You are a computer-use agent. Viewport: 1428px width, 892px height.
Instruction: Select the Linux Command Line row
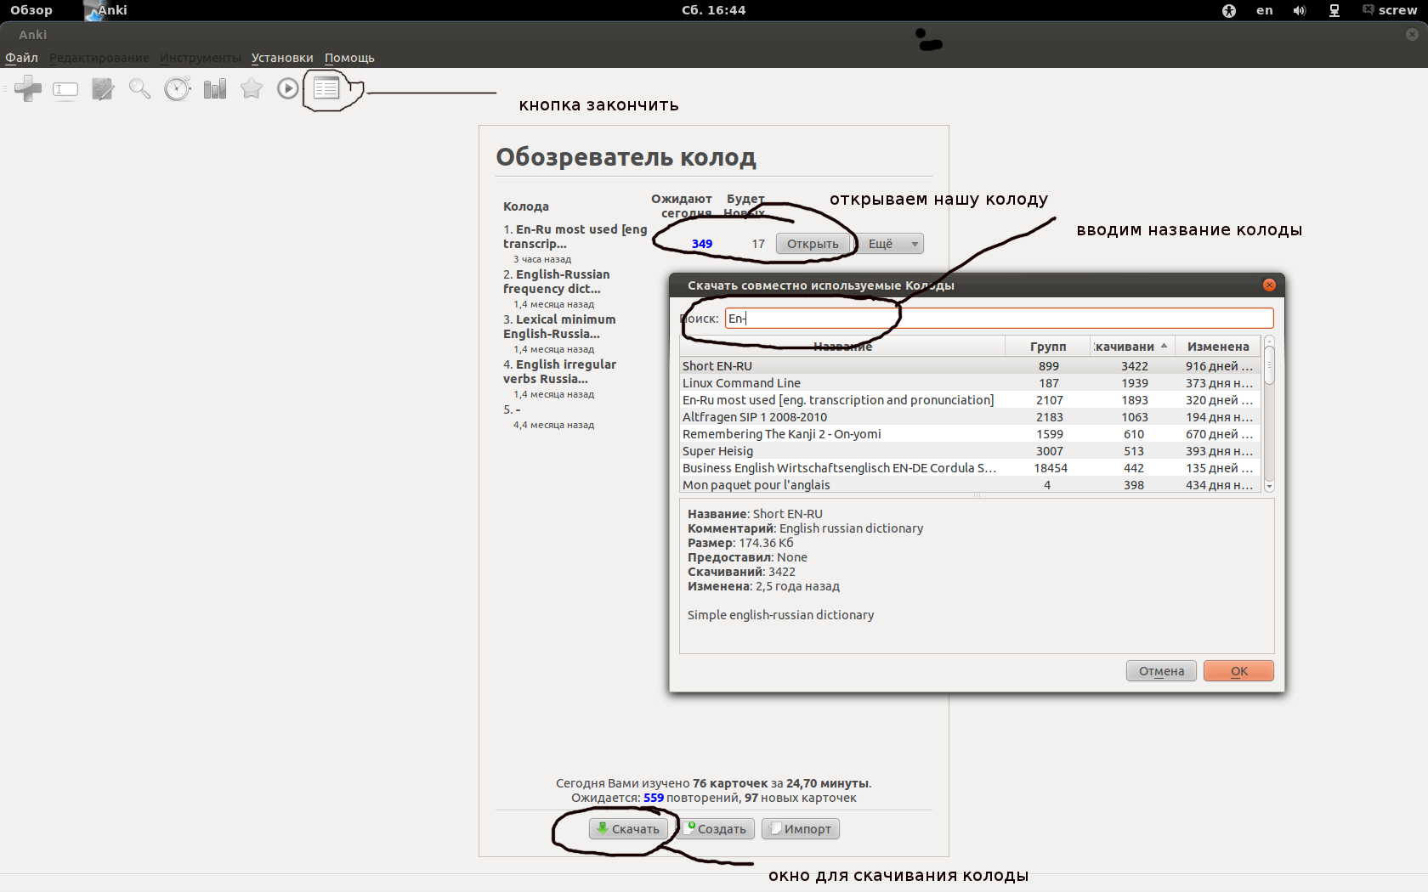click(971, 383)
